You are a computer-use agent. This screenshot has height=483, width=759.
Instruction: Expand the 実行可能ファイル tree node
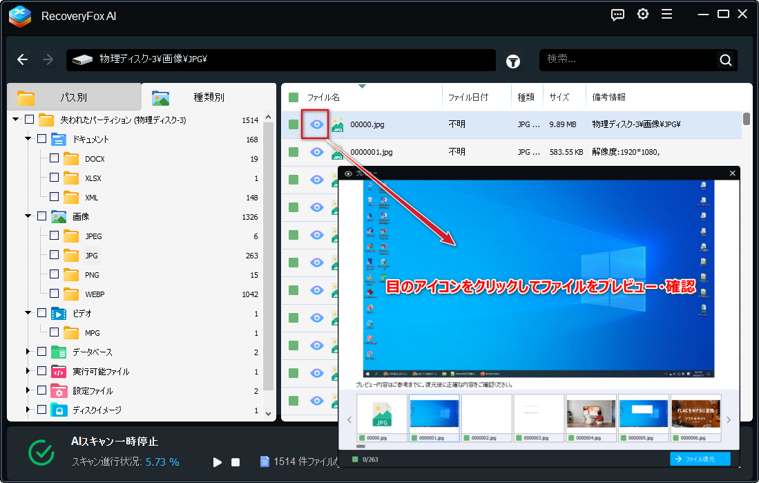pyautogui.click(x=28, y=371)
